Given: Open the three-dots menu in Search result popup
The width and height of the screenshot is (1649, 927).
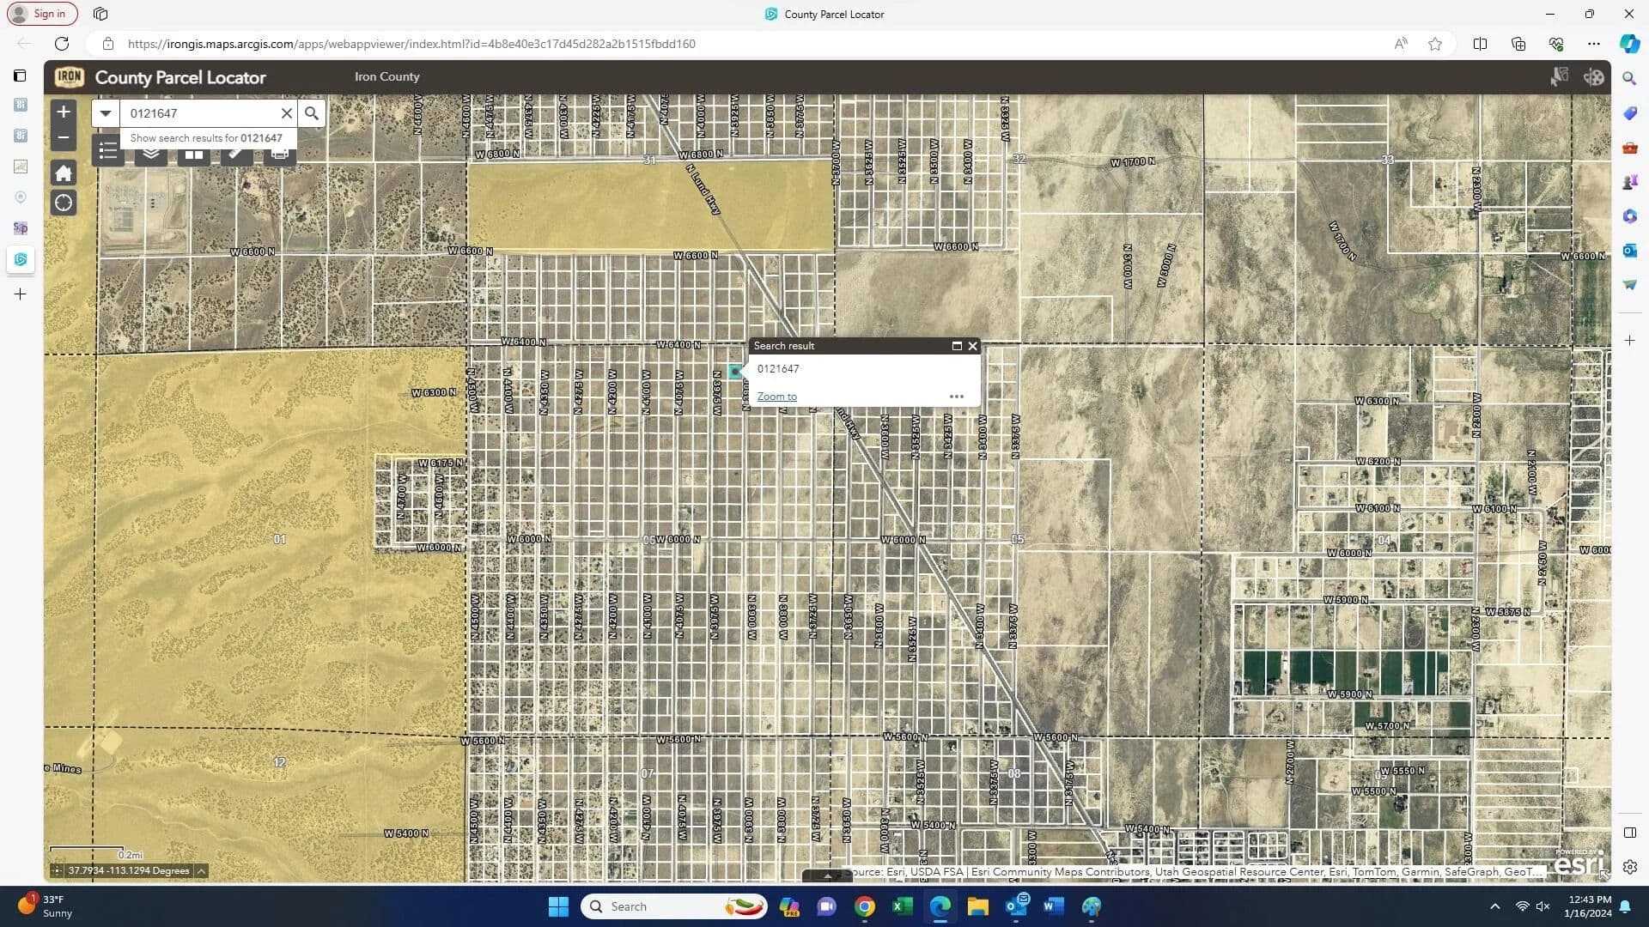Looking at the screenshot, I should click(x=956, y=397).
